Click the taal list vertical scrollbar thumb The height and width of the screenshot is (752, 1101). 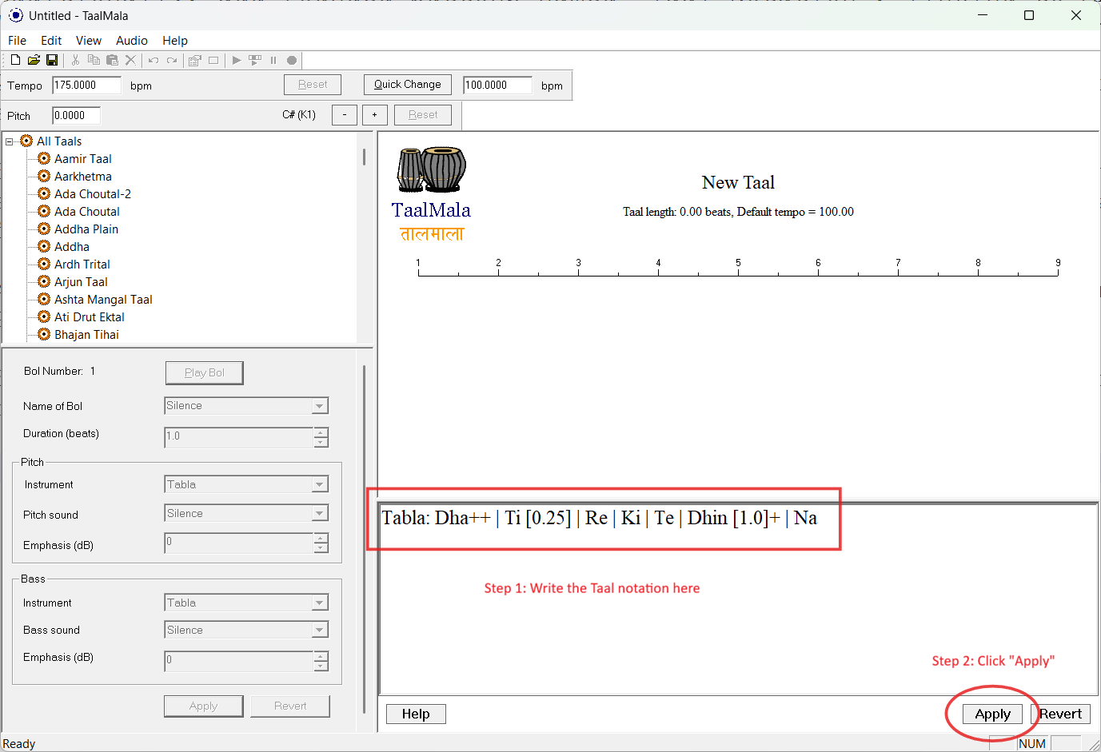point(364,157)
